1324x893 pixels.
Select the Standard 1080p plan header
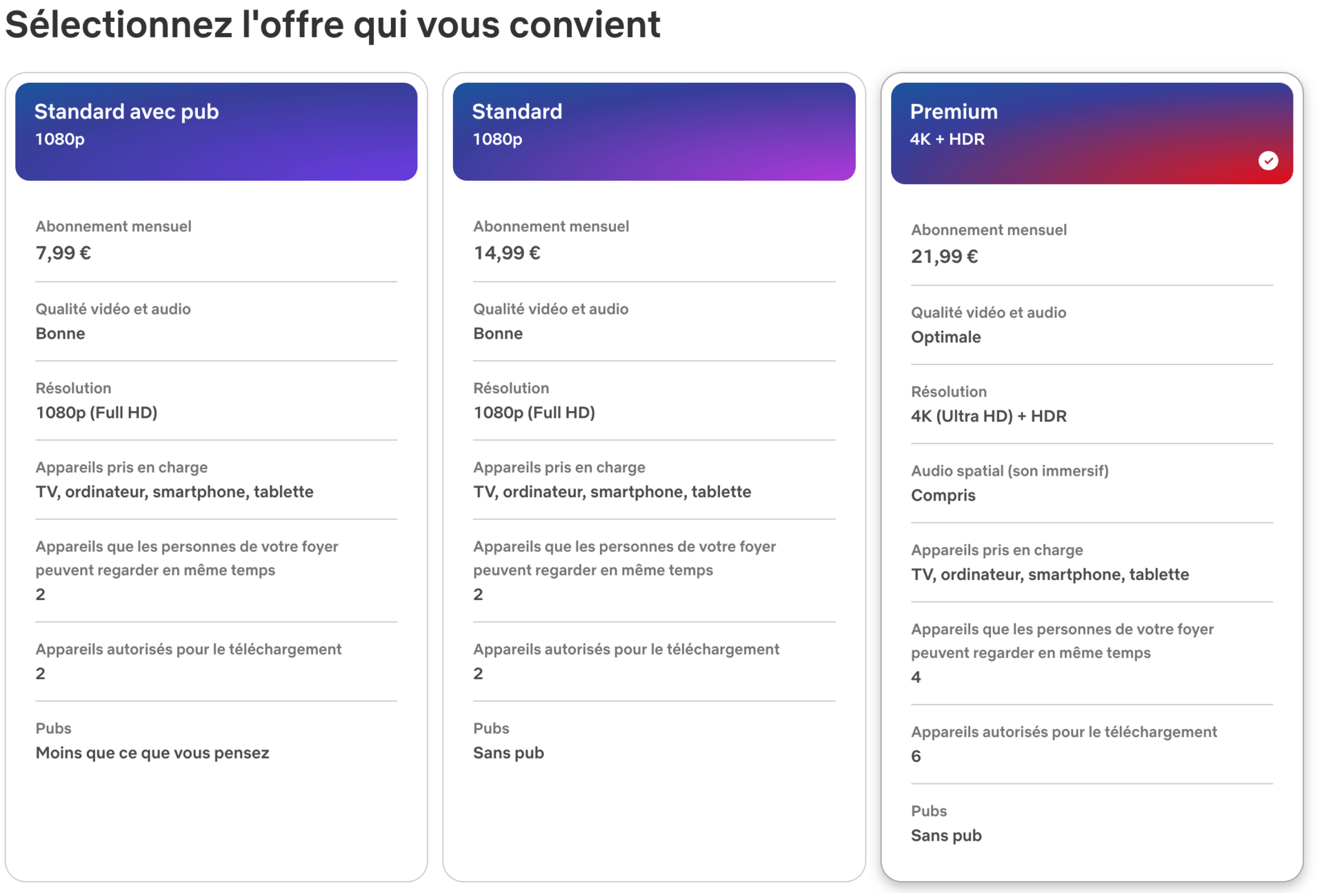[x=654, y=132]
